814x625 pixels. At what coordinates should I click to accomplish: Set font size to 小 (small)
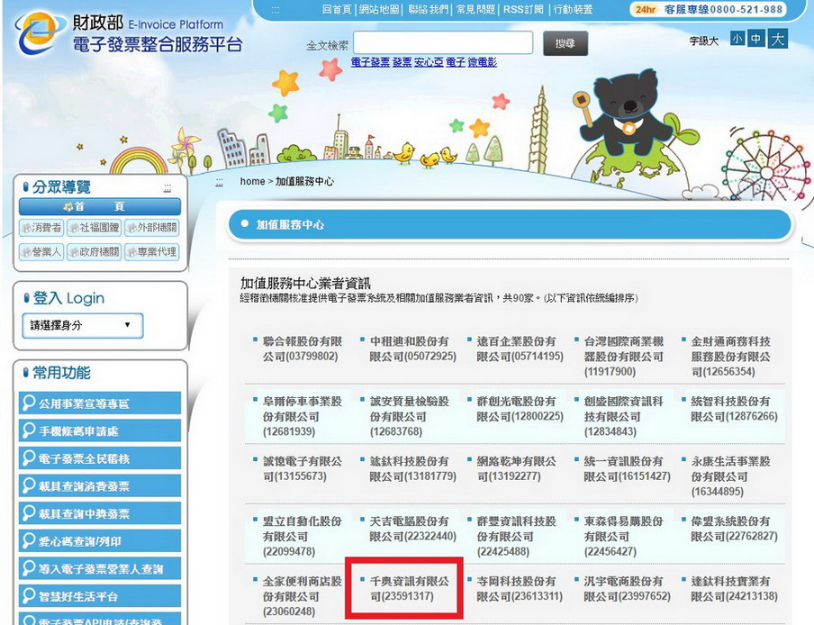(x=737, y=39)
